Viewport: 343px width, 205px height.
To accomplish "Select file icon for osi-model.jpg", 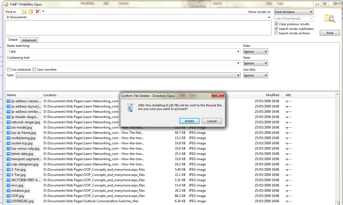I will point(9,127).
